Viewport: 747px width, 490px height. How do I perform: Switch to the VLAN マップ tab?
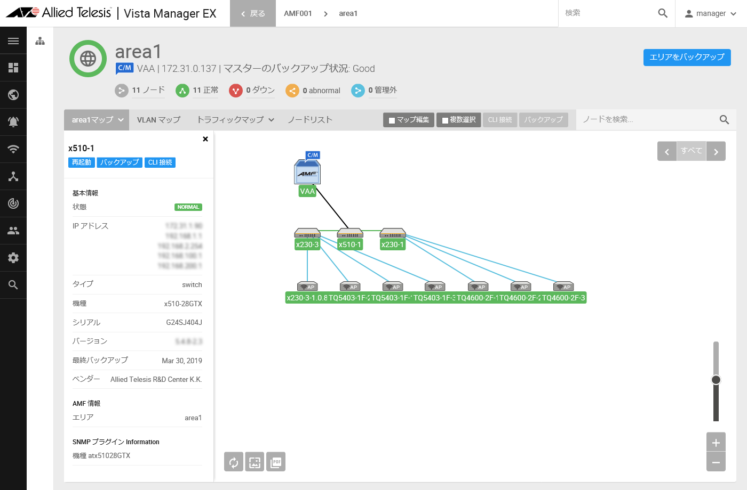[x=158, y=120]
